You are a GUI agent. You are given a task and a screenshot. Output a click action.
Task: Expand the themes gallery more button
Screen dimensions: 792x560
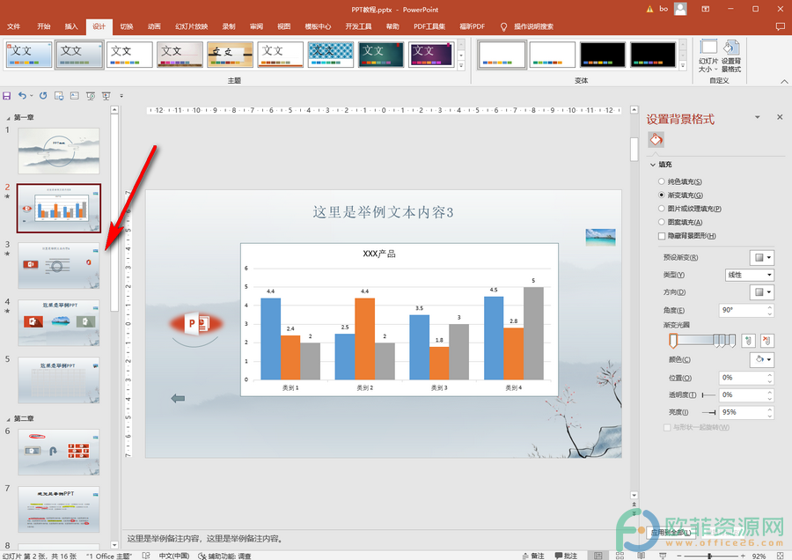pyautogui.click(x=461, y=66)
